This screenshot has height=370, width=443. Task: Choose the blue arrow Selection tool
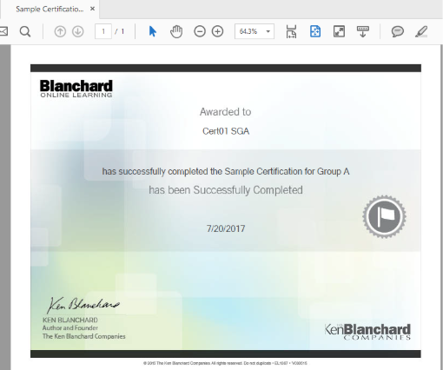[153, 31]
